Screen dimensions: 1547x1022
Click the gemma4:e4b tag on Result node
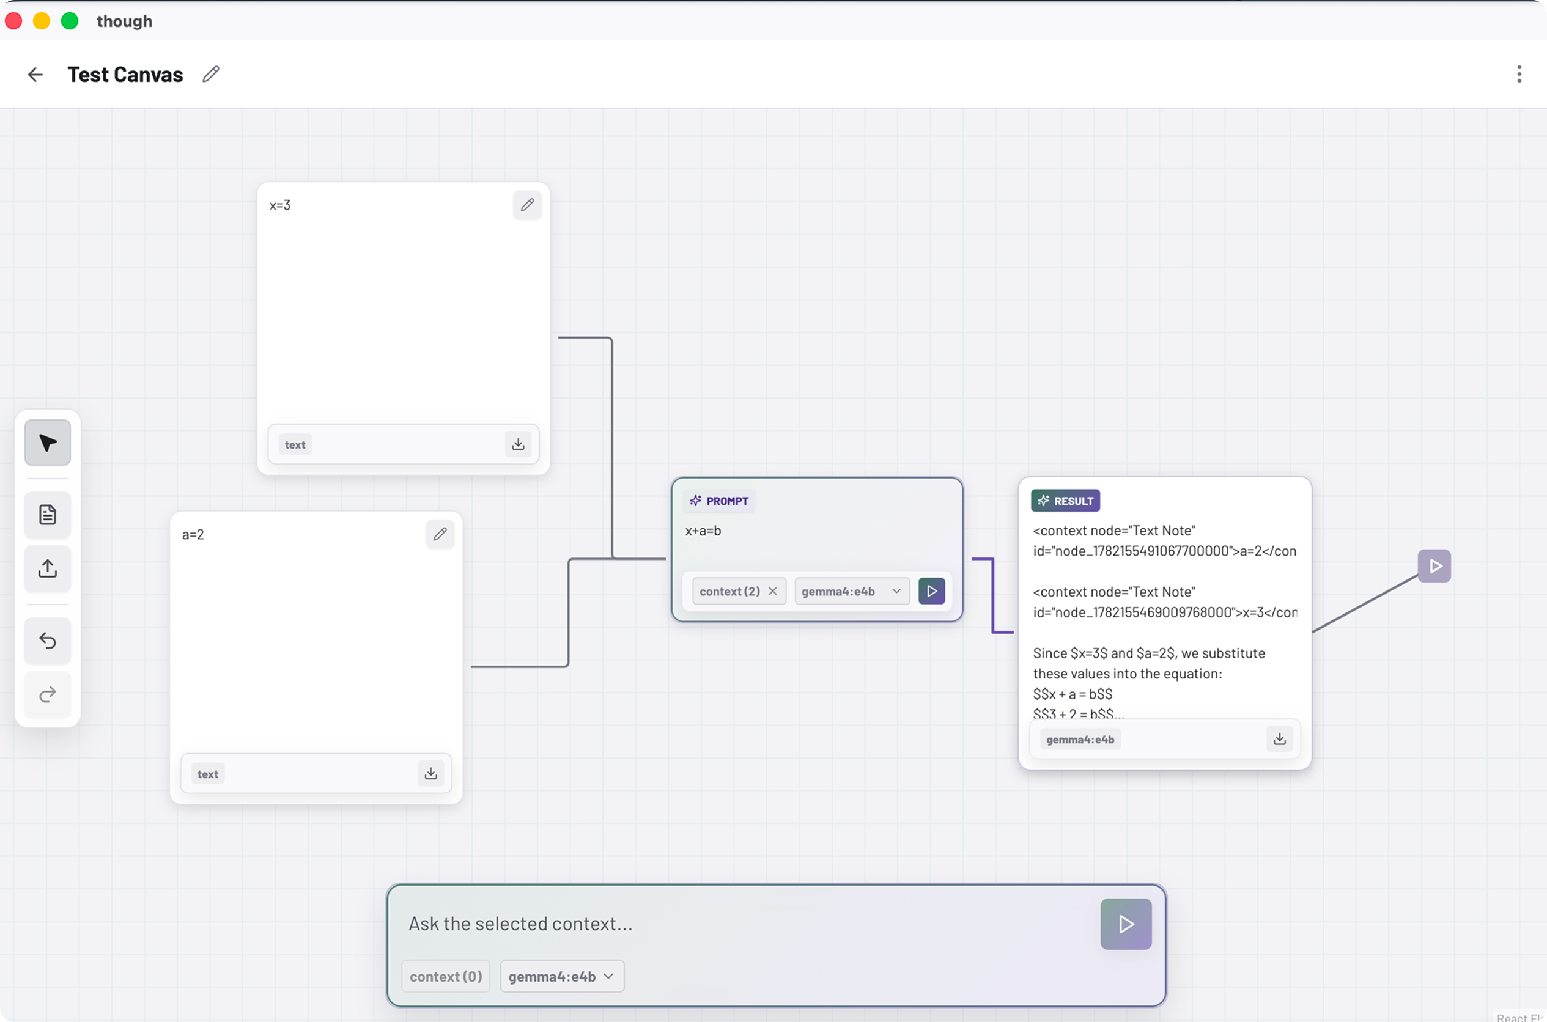point(1080,739)
